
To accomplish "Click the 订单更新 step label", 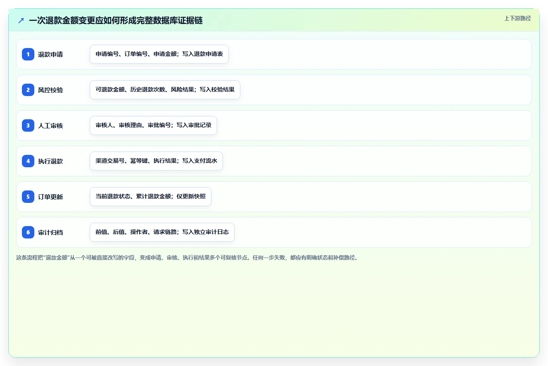I will 50,197.
